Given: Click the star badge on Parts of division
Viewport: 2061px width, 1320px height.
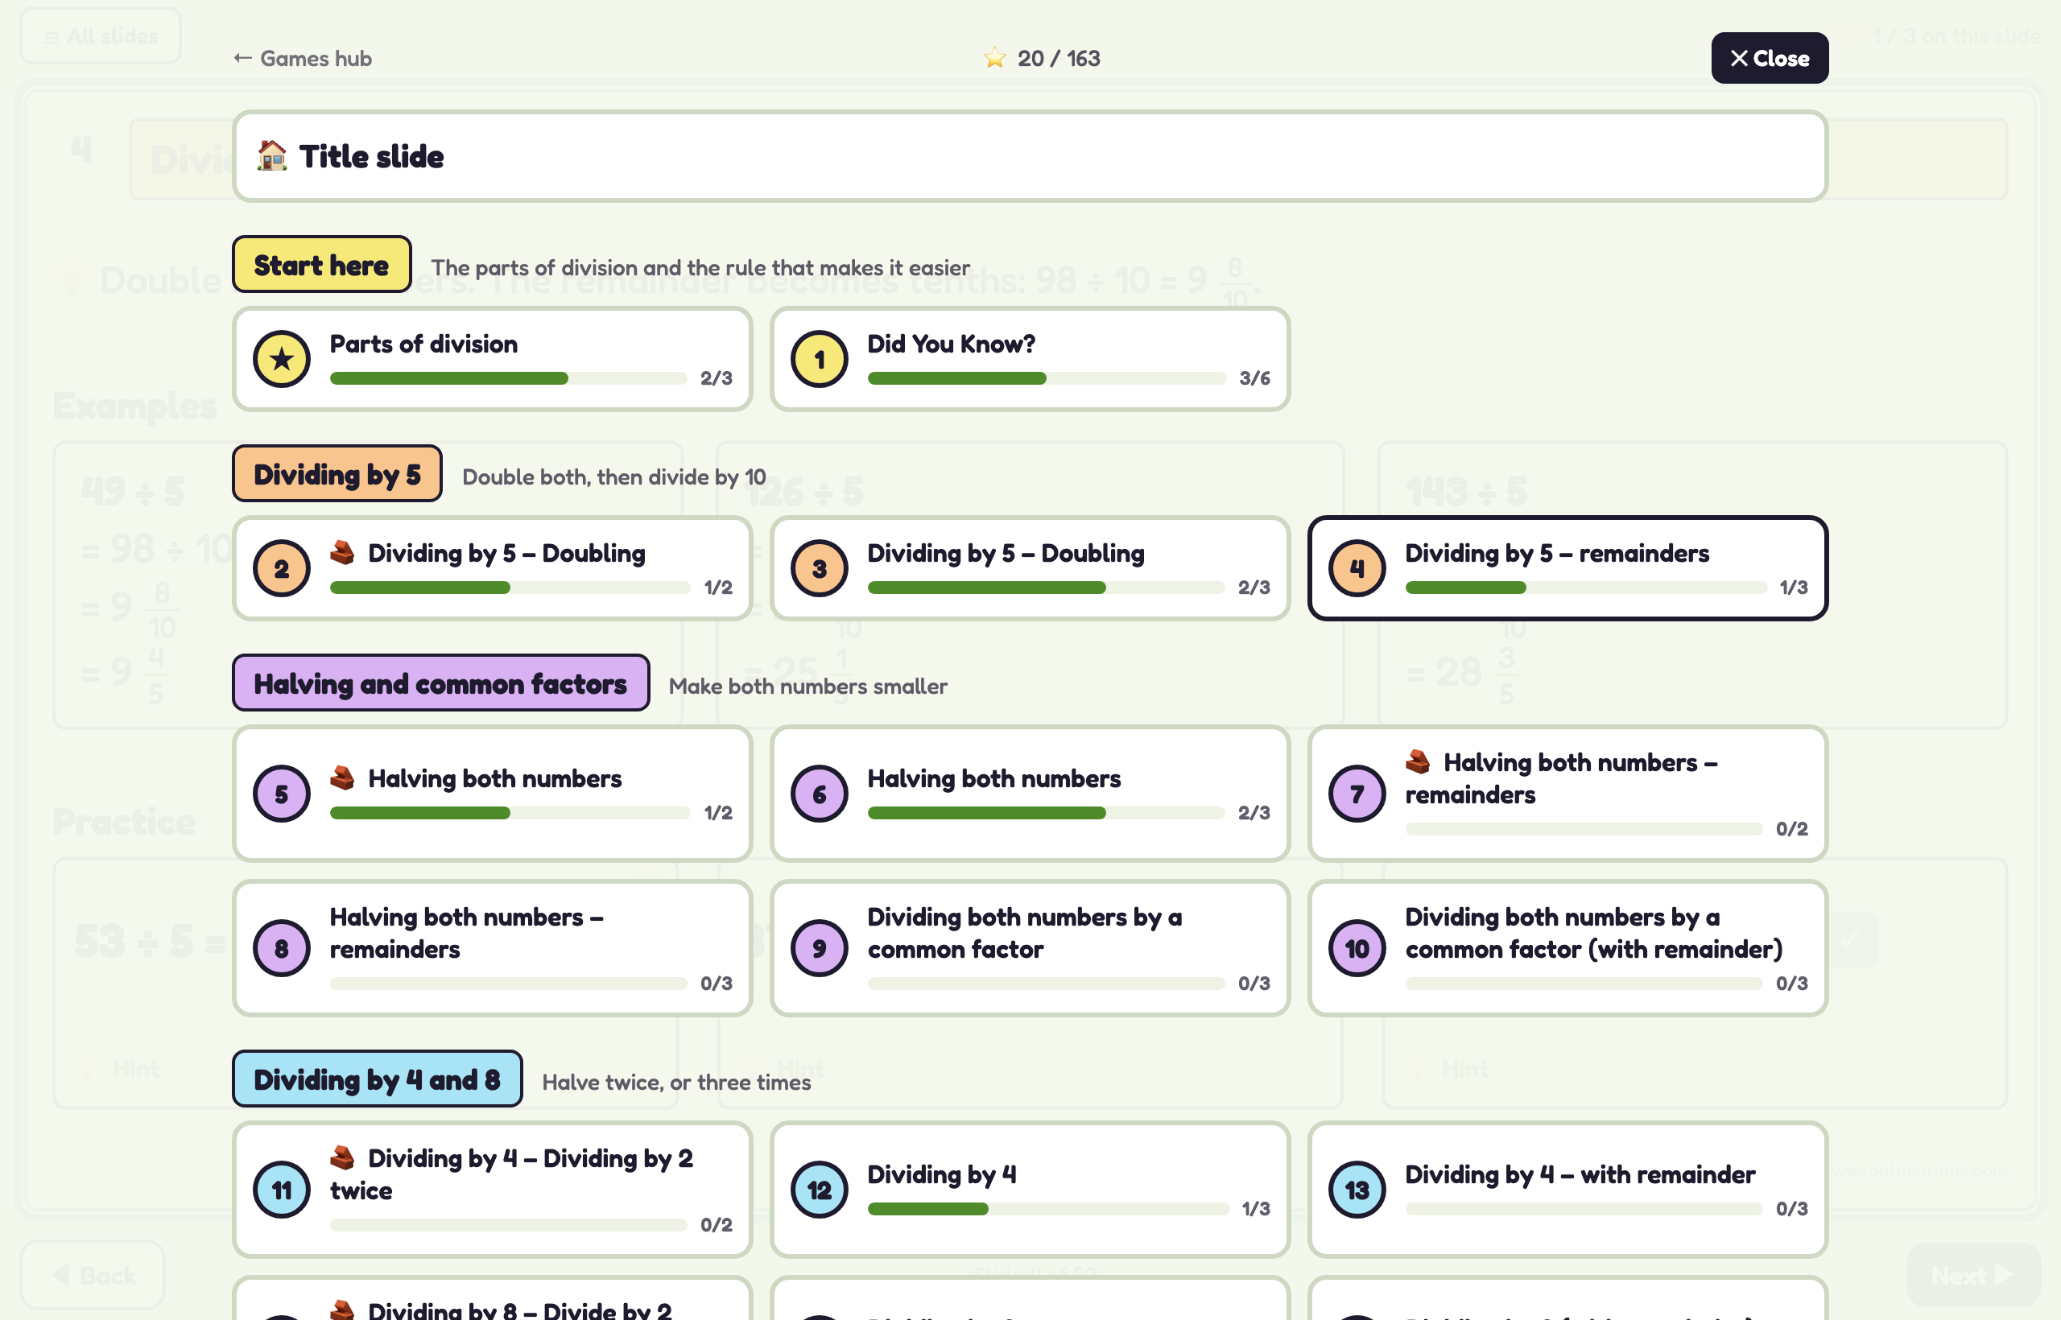Looking at the screenshot, I should tap(281, 359).
